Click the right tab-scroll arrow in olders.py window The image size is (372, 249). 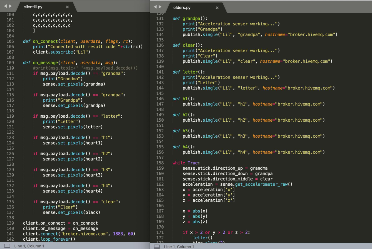tap(160, 7)
